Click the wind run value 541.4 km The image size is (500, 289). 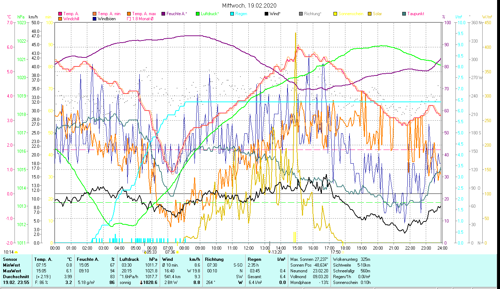(x=173, y=277)
